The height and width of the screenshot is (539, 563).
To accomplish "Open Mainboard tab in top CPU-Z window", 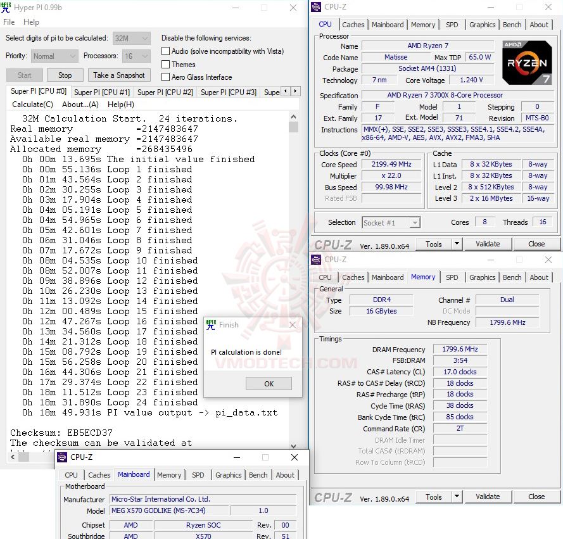I will pyautogui.click(x=388, y=25).
